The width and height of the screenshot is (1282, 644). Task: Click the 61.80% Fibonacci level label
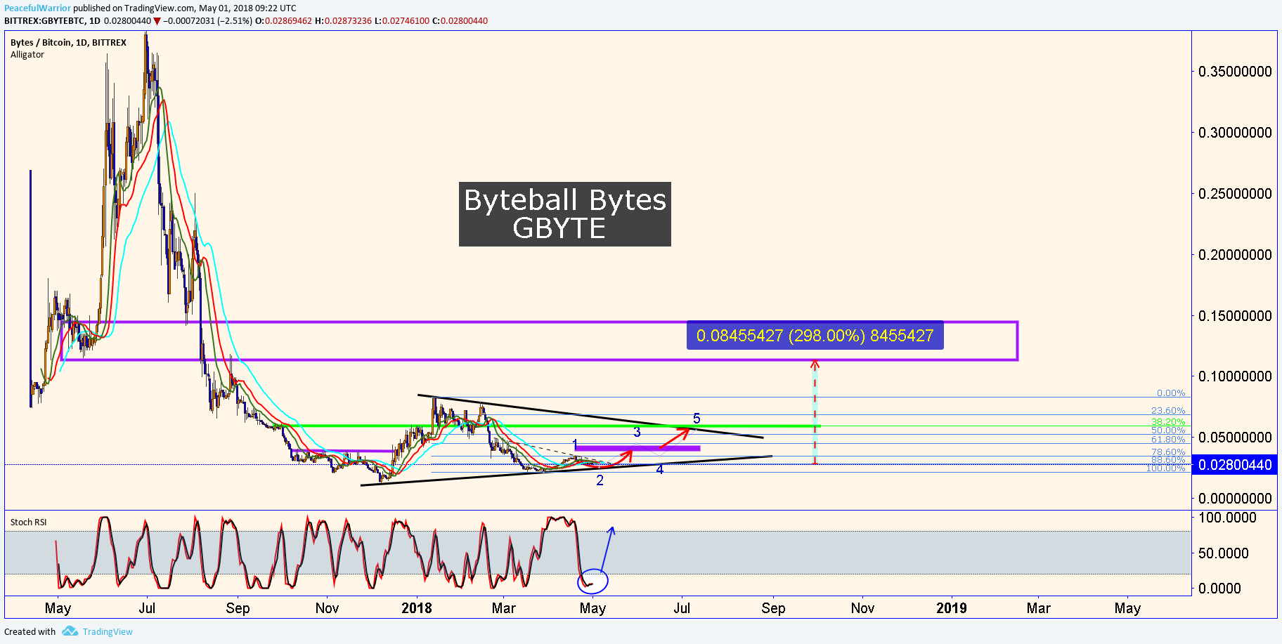coord(1168,440)
